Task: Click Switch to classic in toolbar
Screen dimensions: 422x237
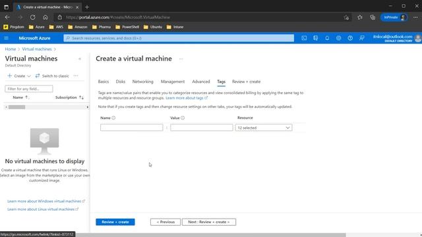Action: (x=52, y=76)
